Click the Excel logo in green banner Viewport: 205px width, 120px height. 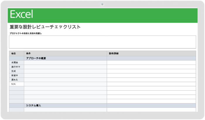click(x=21, y=14)
